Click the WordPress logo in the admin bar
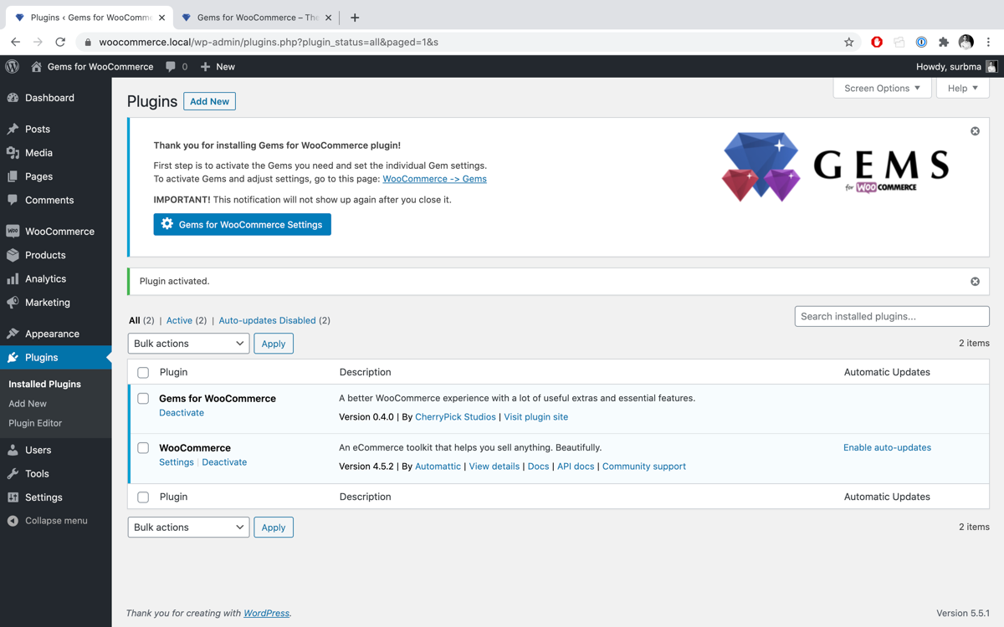This screenshot has width=1004, height=627. 12,66
